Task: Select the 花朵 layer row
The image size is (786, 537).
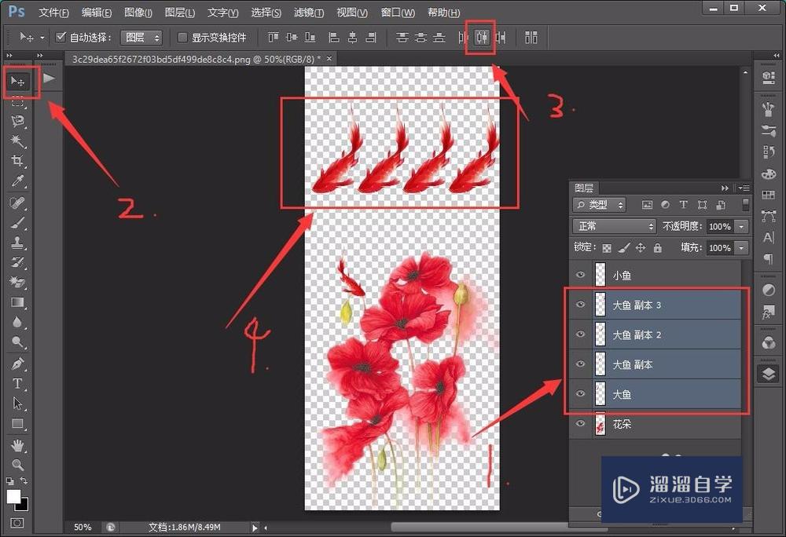Action: [656, 424]
